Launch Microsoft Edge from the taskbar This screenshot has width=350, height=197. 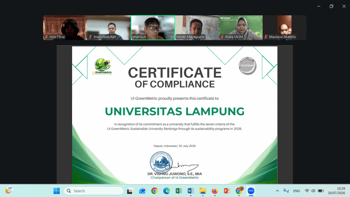coord(166,191)
